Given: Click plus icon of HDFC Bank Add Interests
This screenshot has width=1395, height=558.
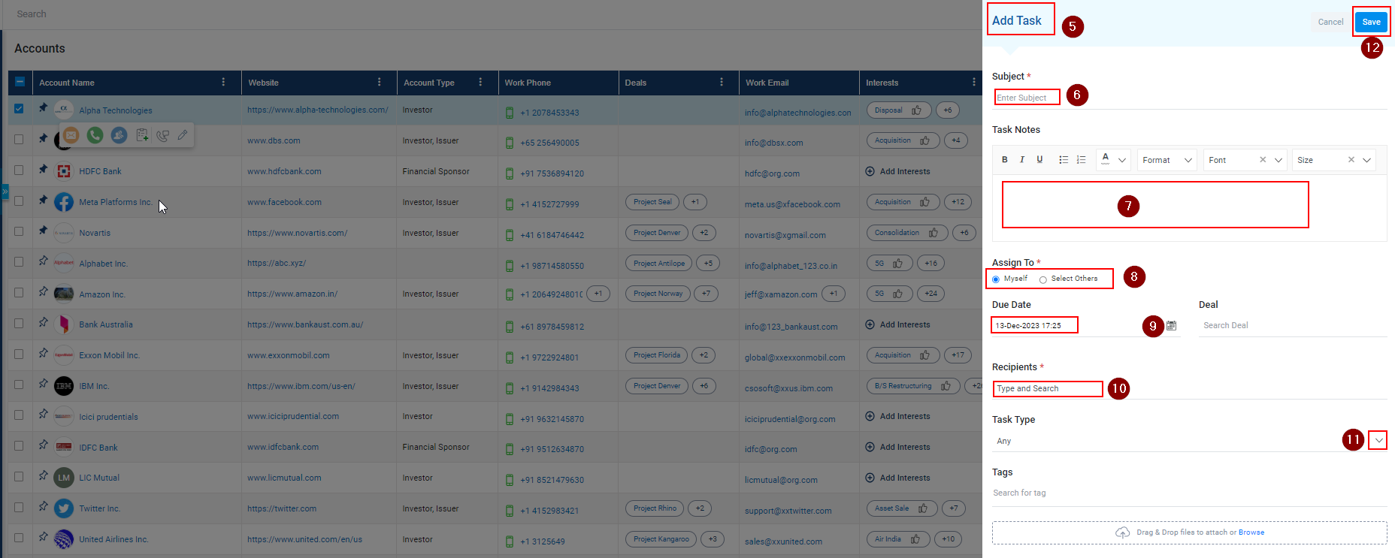Looking at the screenshot, I should (x=870, y=171).
